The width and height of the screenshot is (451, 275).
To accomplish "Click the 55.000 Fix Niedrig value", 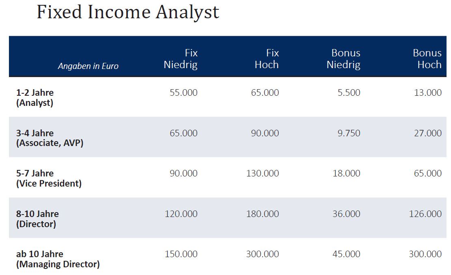I will click(183, 92).
